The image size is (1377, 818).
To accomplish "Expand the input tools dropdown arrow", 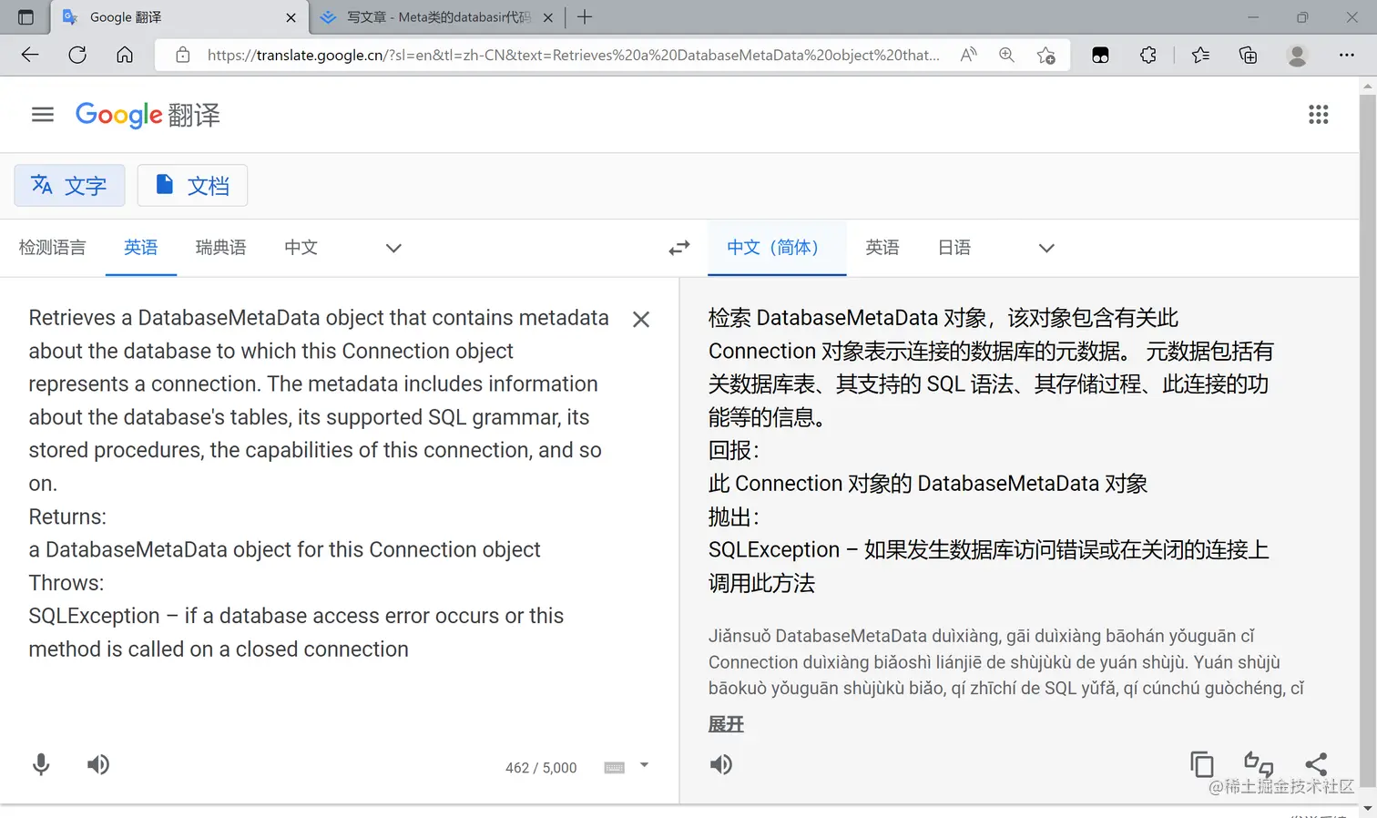I will pos(644,765).
